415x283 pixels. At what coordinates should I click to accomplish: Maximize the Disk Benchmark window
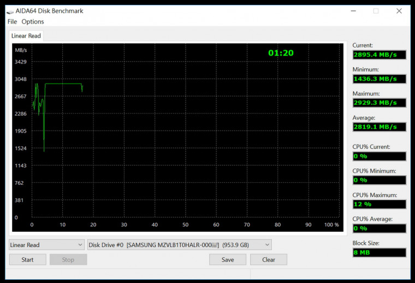point(376,11)
